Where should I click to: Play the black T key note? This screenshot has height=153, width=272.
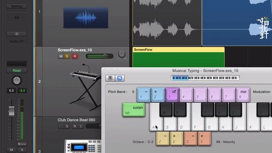tap(208, 110)
